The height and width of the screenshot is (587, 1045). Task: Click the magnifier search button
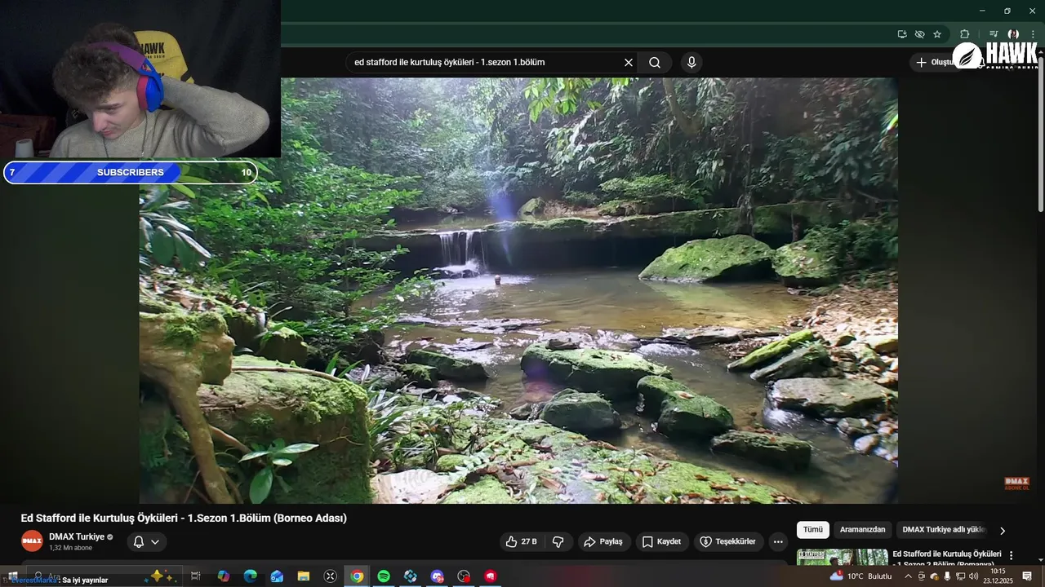(x=655, y=63)
